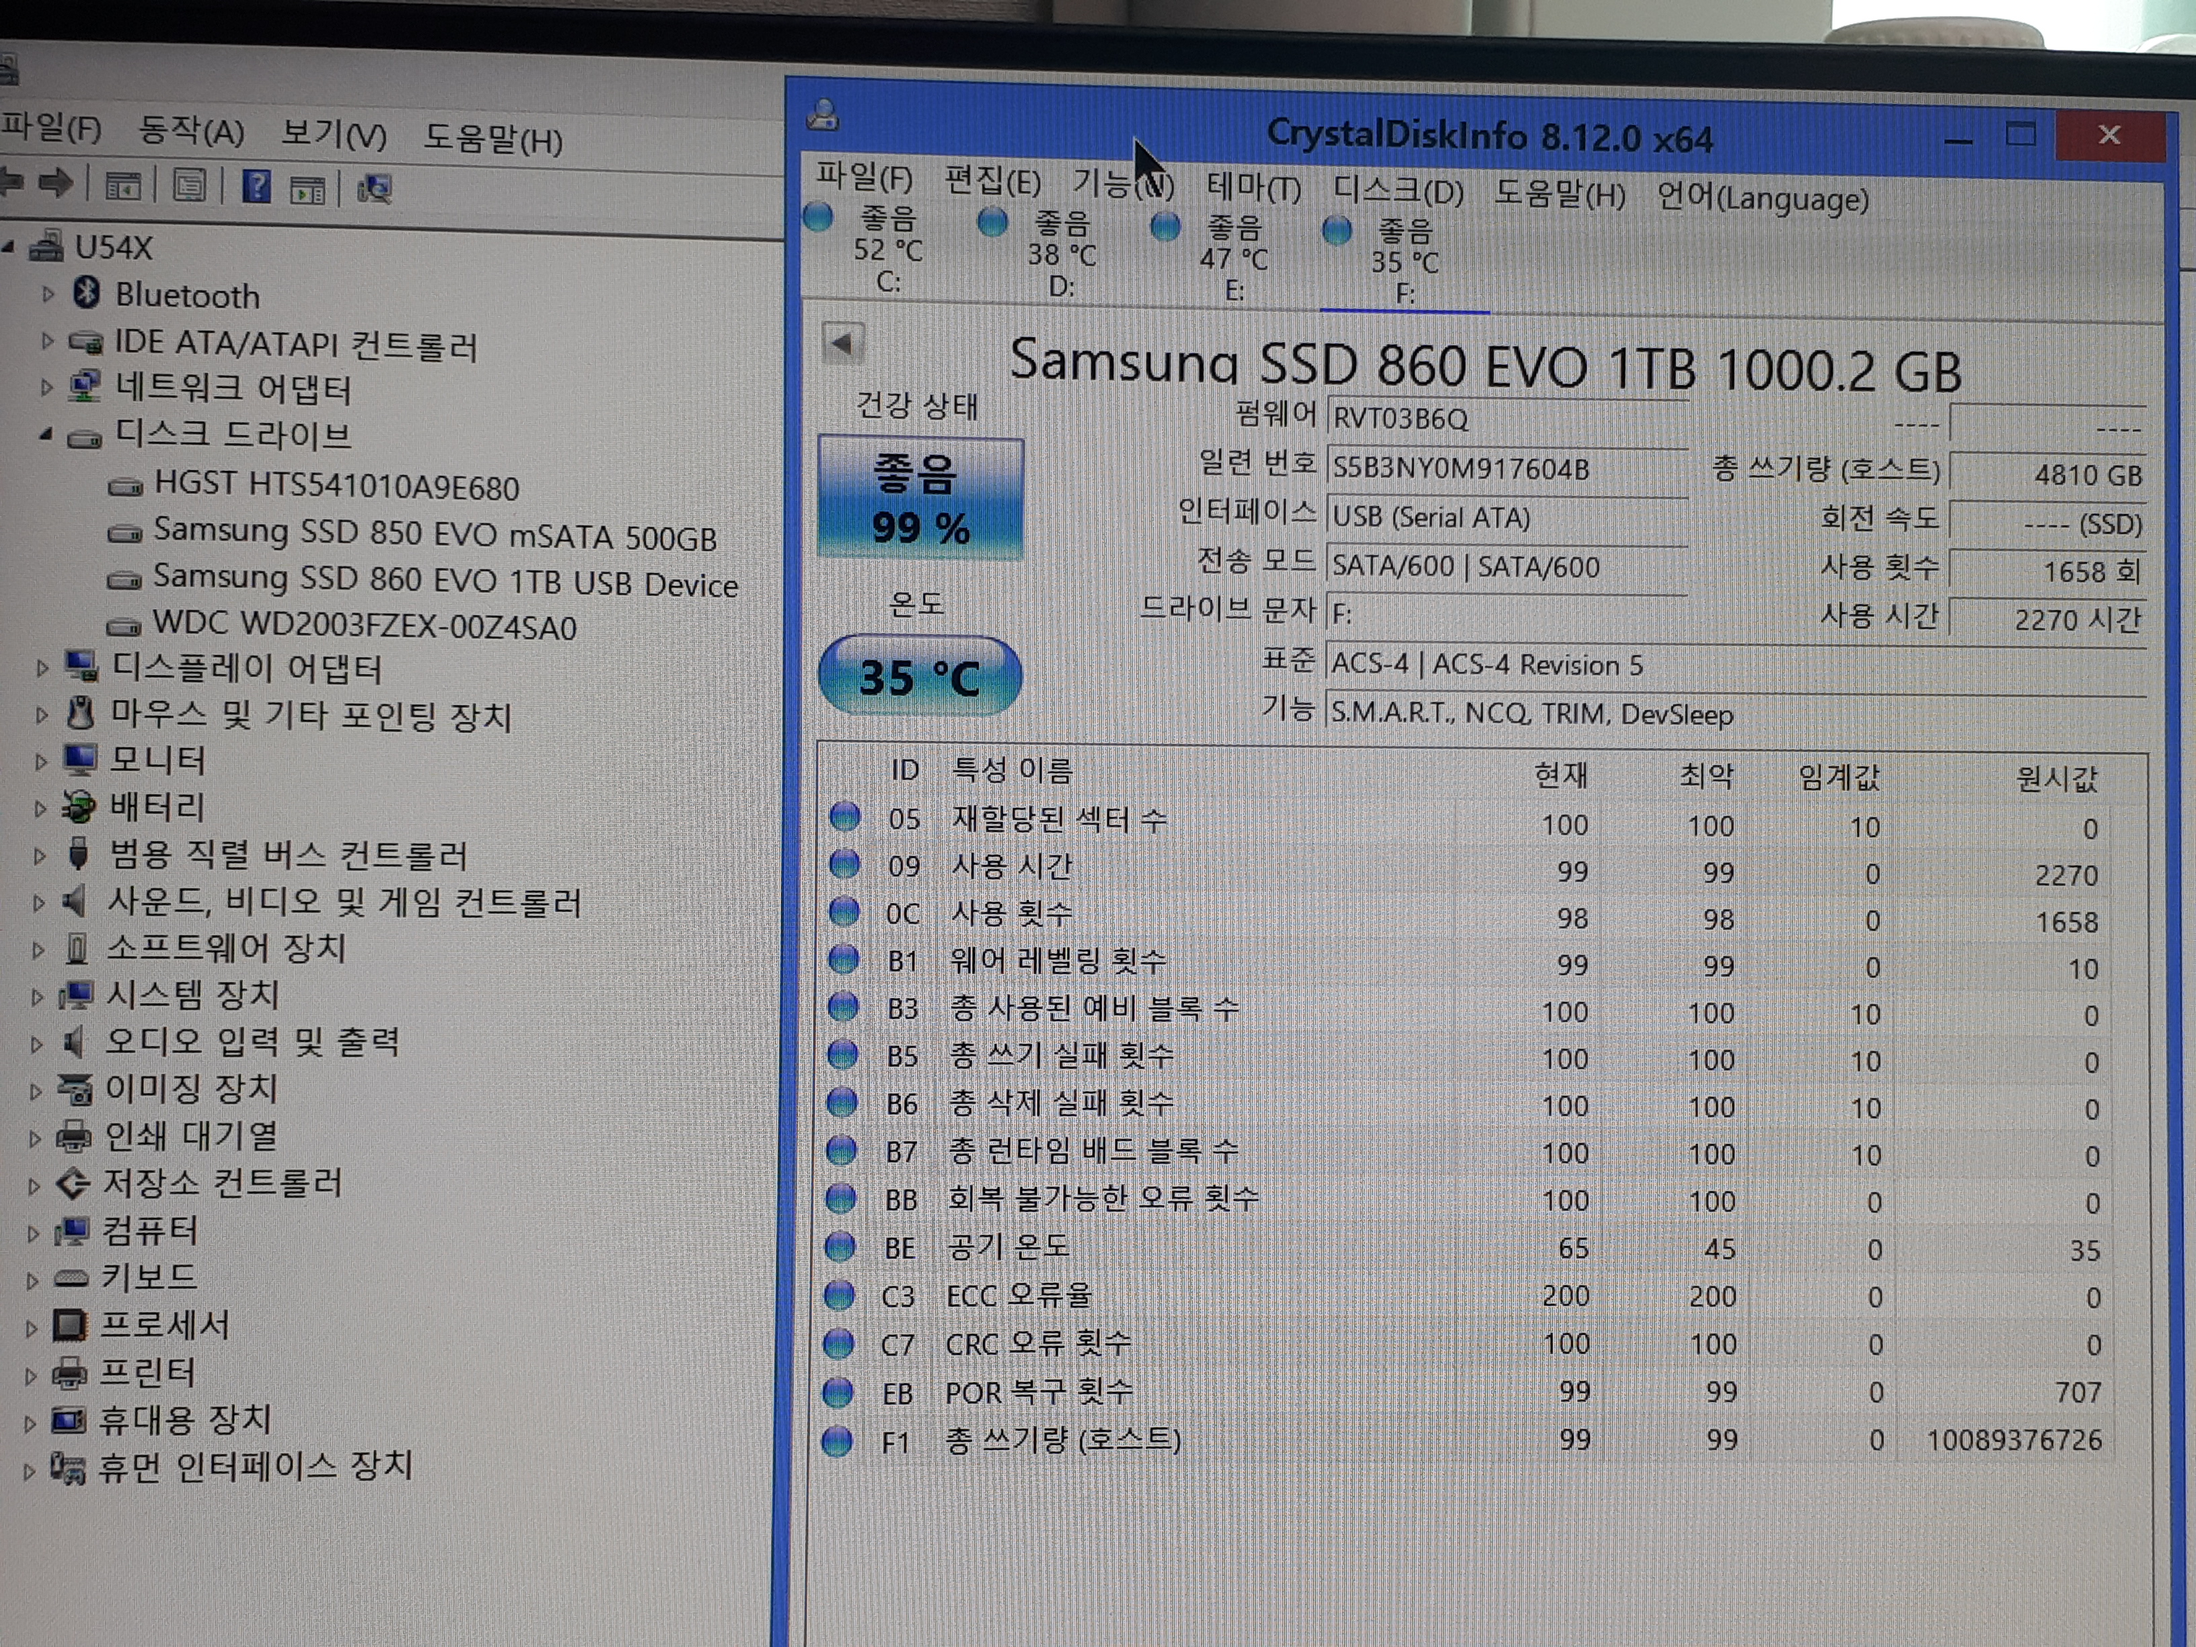Click CrystalDiskInfo title bar app icon
This screenshot has height=1647, width=2196.
point(823,116)
